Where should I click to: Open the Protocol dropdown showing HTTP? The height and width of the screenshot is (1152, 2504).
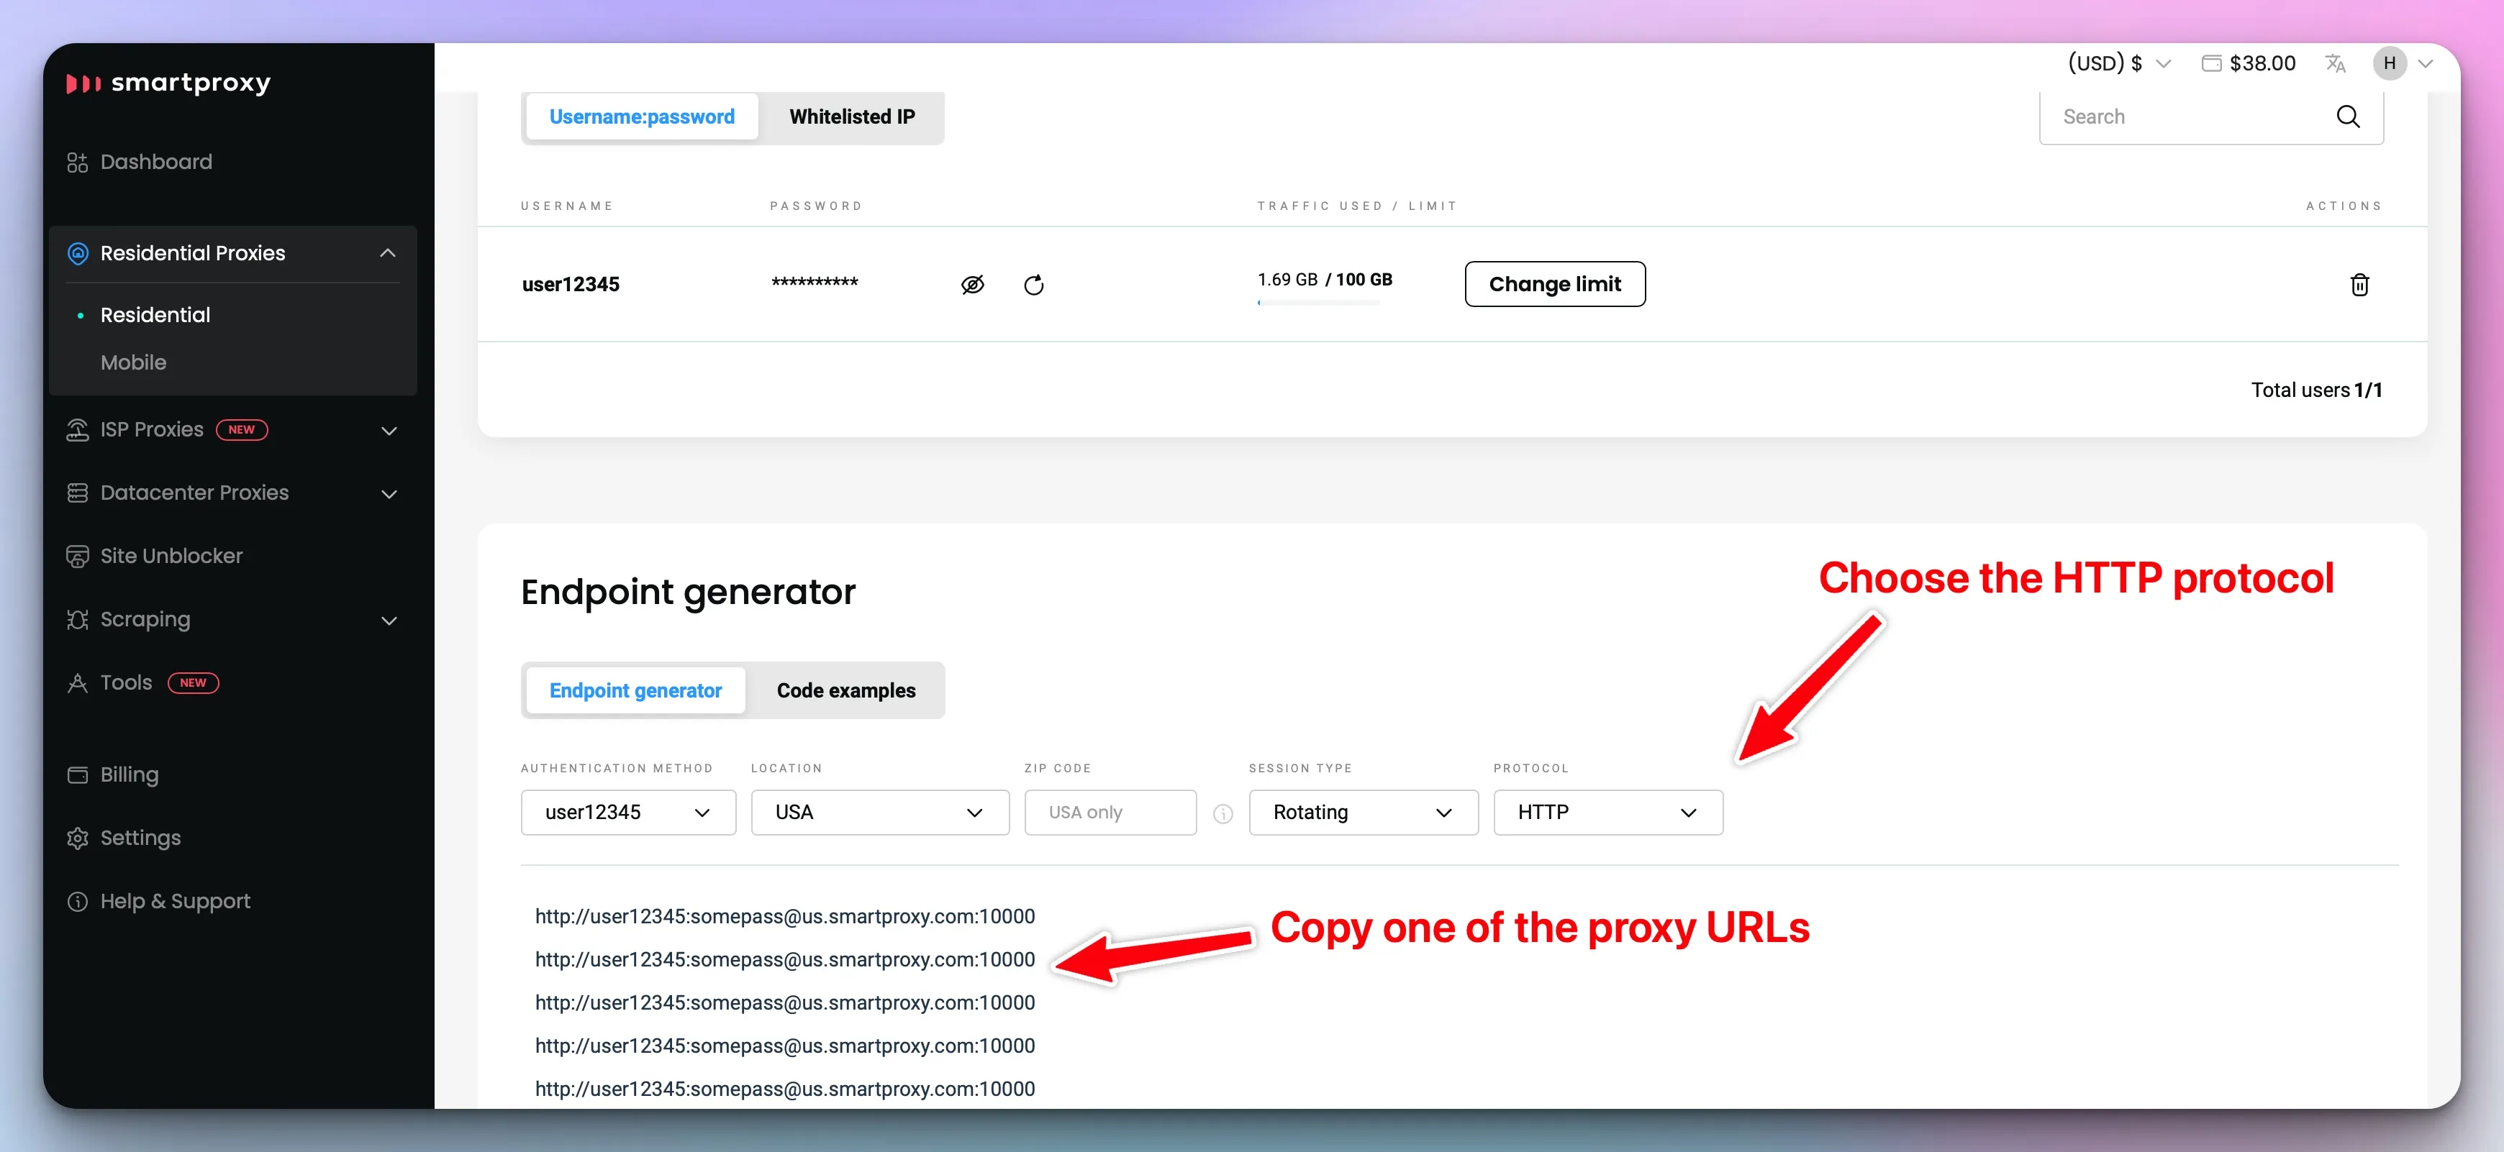(1607, 812)
